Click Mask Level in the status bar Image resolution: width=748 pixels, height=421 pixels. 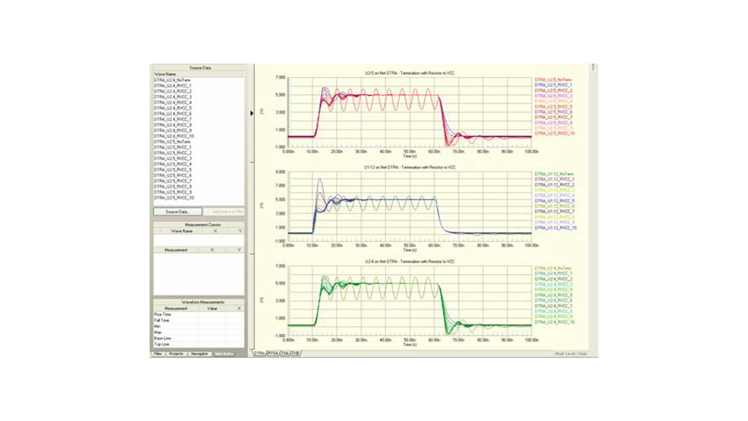[565, 354]
